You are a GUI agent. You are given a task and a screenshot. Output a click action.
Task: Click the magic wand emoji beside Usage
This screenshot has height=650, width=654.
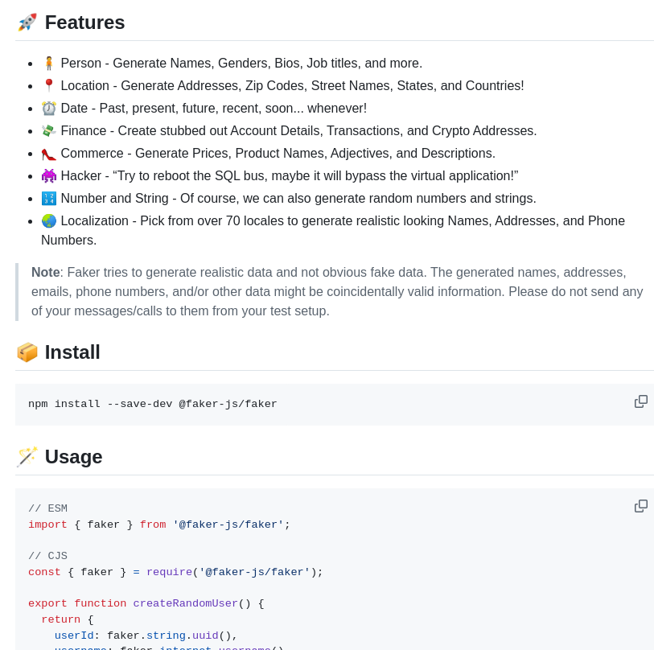coord(27,457)
